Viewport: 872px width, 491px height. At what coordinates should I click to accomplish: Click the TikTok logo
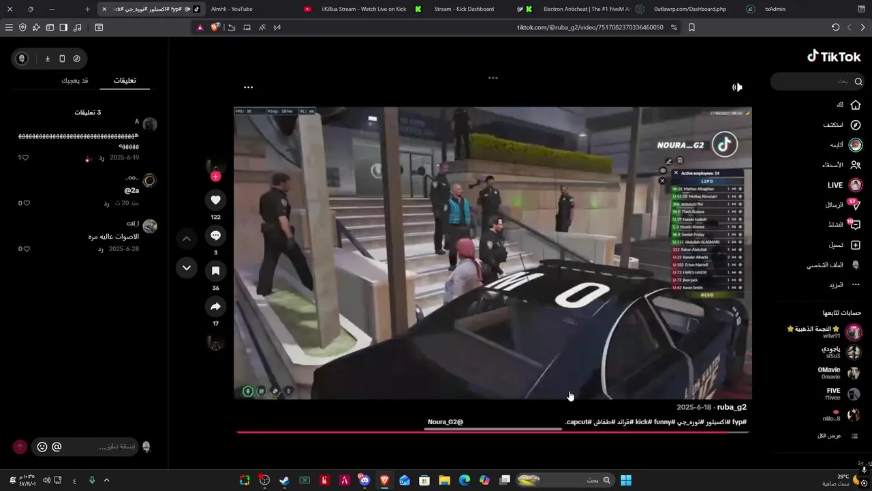coord(834,57)
